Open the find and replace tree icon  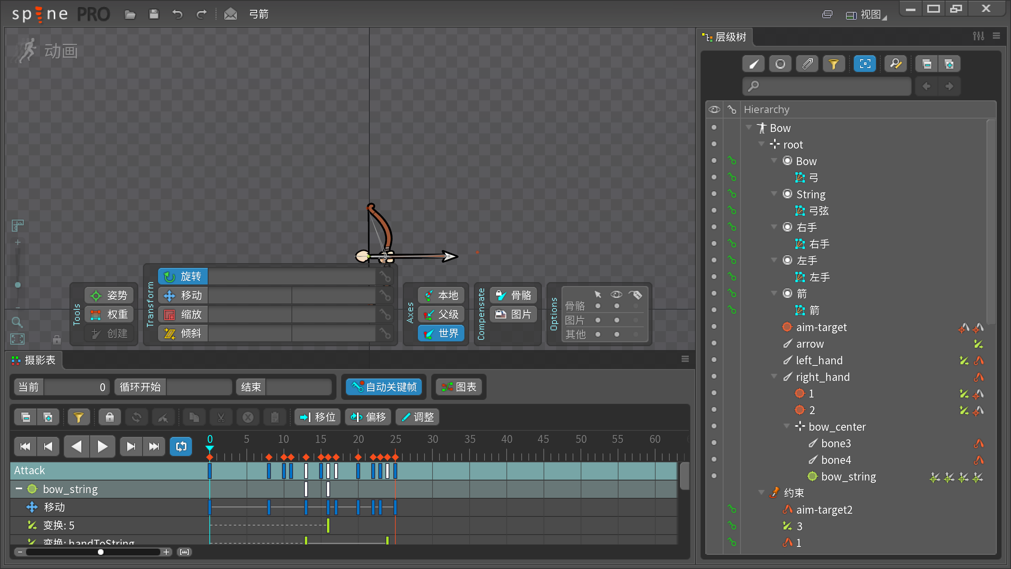click(x=896, y=64)
